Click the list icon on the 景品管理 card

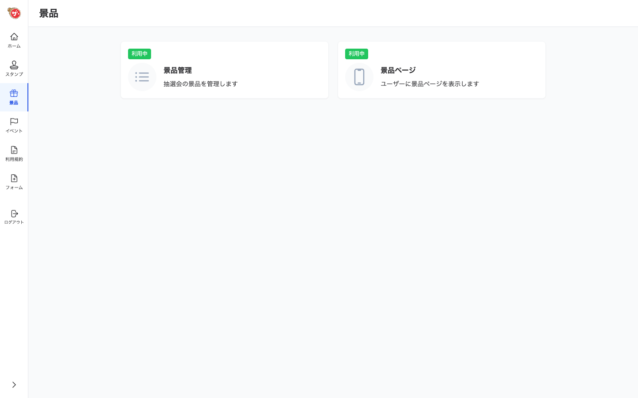[x=142, y=77]
